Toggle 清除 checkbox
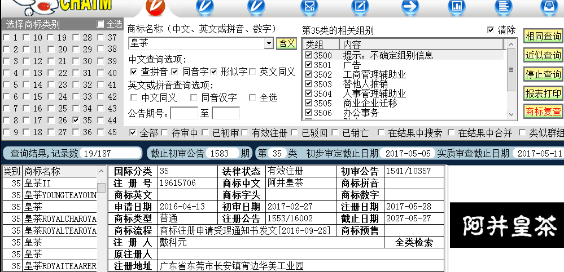The height and width of the screenshot is (272, 564). click(x=490, y=30)
